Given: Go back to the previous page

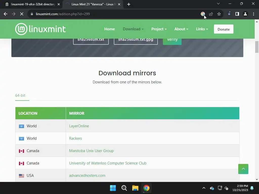Looking at the screenshot, I should 6,14.
